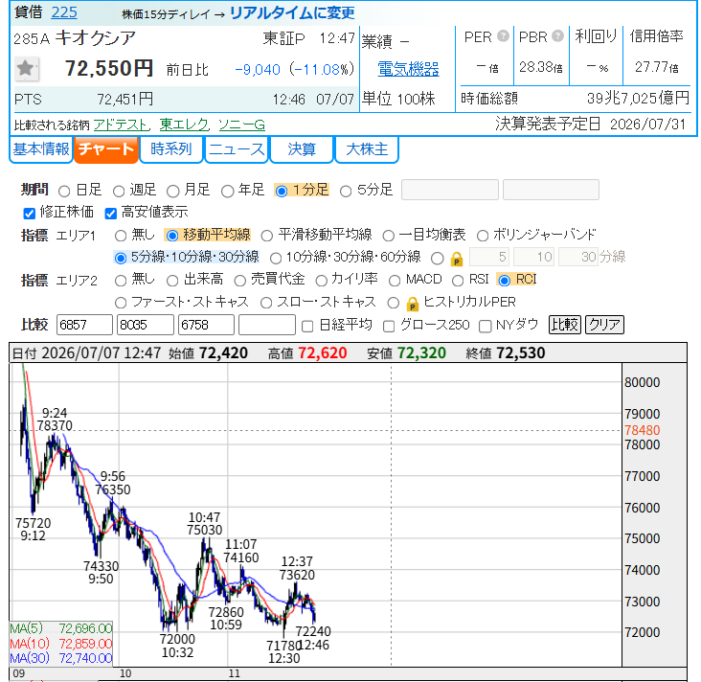Image resolution: width=701 pixels, height=682 pixels.
Task: Open the 電気機器 sector link
Action: [x=408, y=69]
